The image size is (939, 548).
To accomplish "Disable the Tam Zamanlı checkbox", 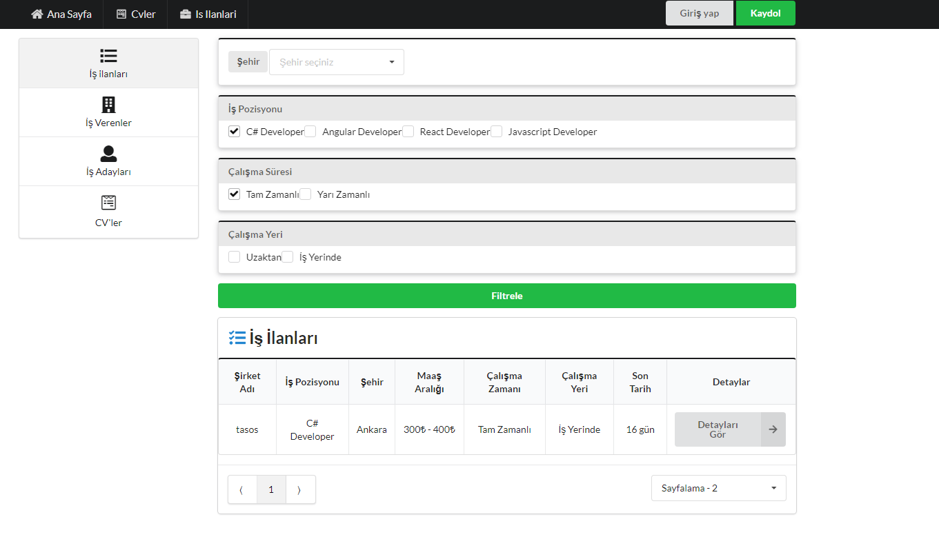I will pos(234,194).
